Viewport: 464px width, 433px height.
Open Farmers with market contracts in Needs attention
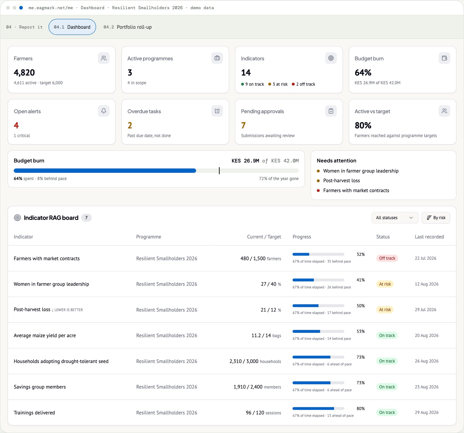[x=356, y=190]
